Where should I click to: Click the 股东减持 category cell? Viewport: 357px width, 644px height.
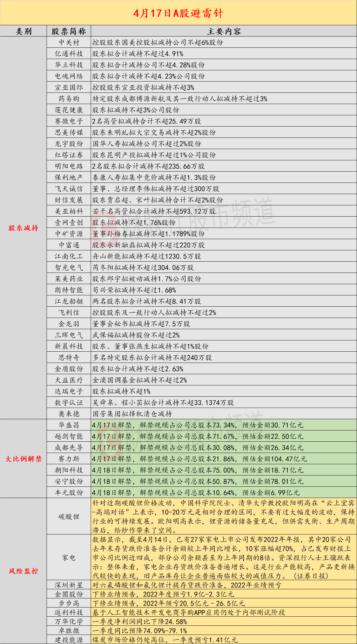pyautogui.click(x=23, y=228)
